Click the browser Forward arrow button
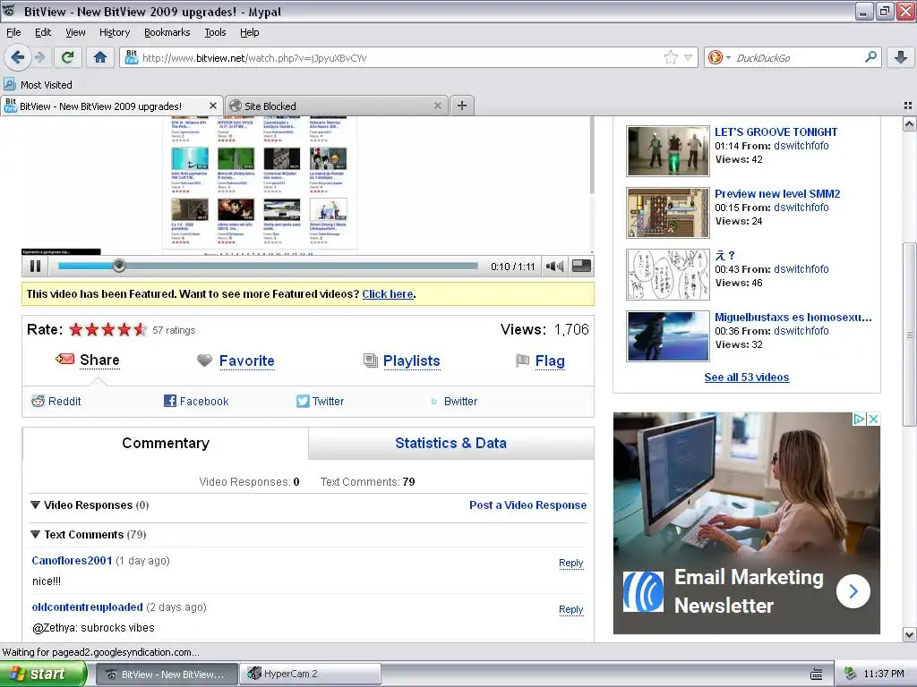 (x=39, y=57)
